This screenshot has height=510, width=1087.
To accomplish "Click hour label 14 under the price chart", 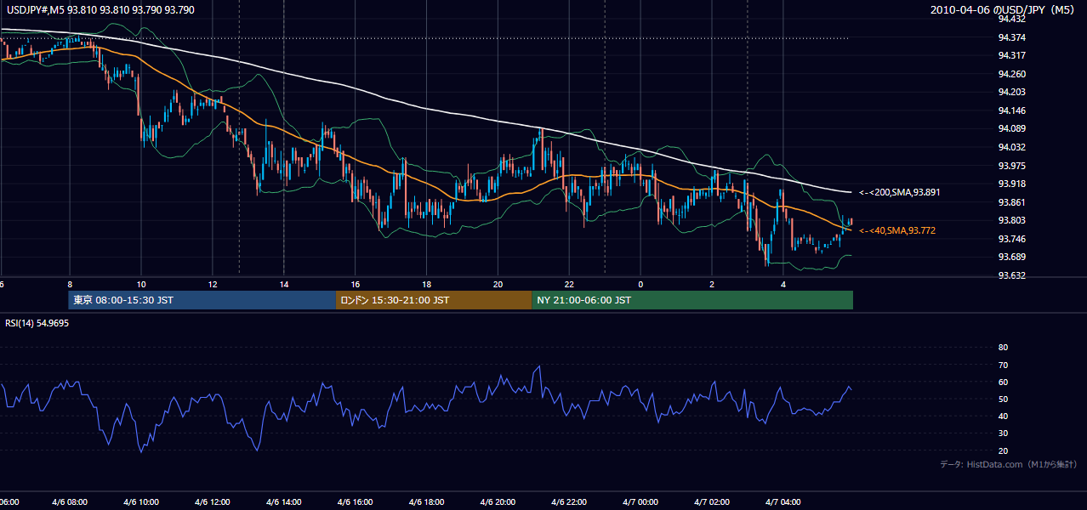I will pos(284,284).
